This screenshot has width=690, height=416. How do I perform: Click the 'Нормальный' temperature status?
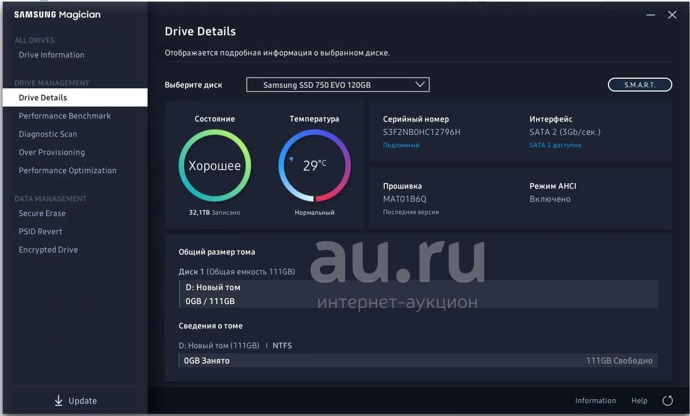pos(314,213)
